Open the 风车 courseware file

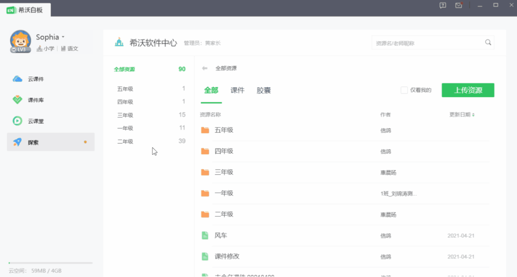pyautogui.click(x=221, y=235)
